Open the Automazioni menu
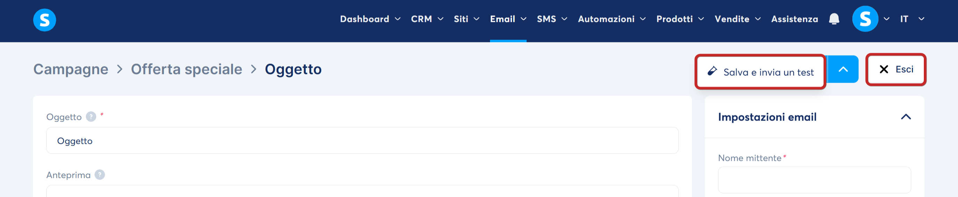The image size is (958, 197). tap(611, 19)
